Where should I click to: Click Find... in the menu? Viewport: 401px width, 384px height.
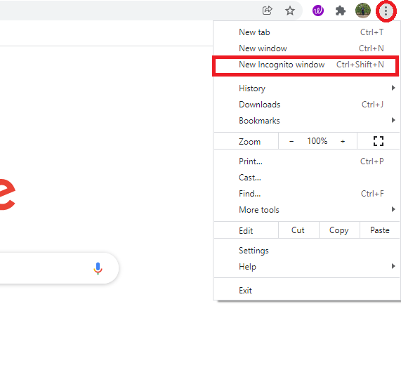[306, 194]
